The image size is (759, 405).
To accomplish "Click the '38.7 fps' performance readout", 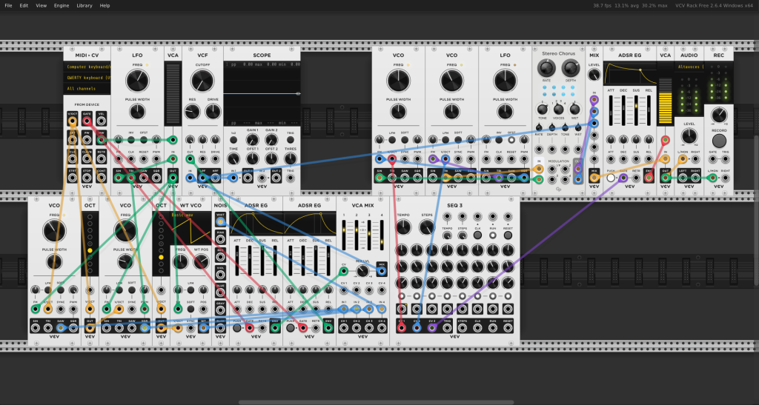I will click(x=602, y=5).
